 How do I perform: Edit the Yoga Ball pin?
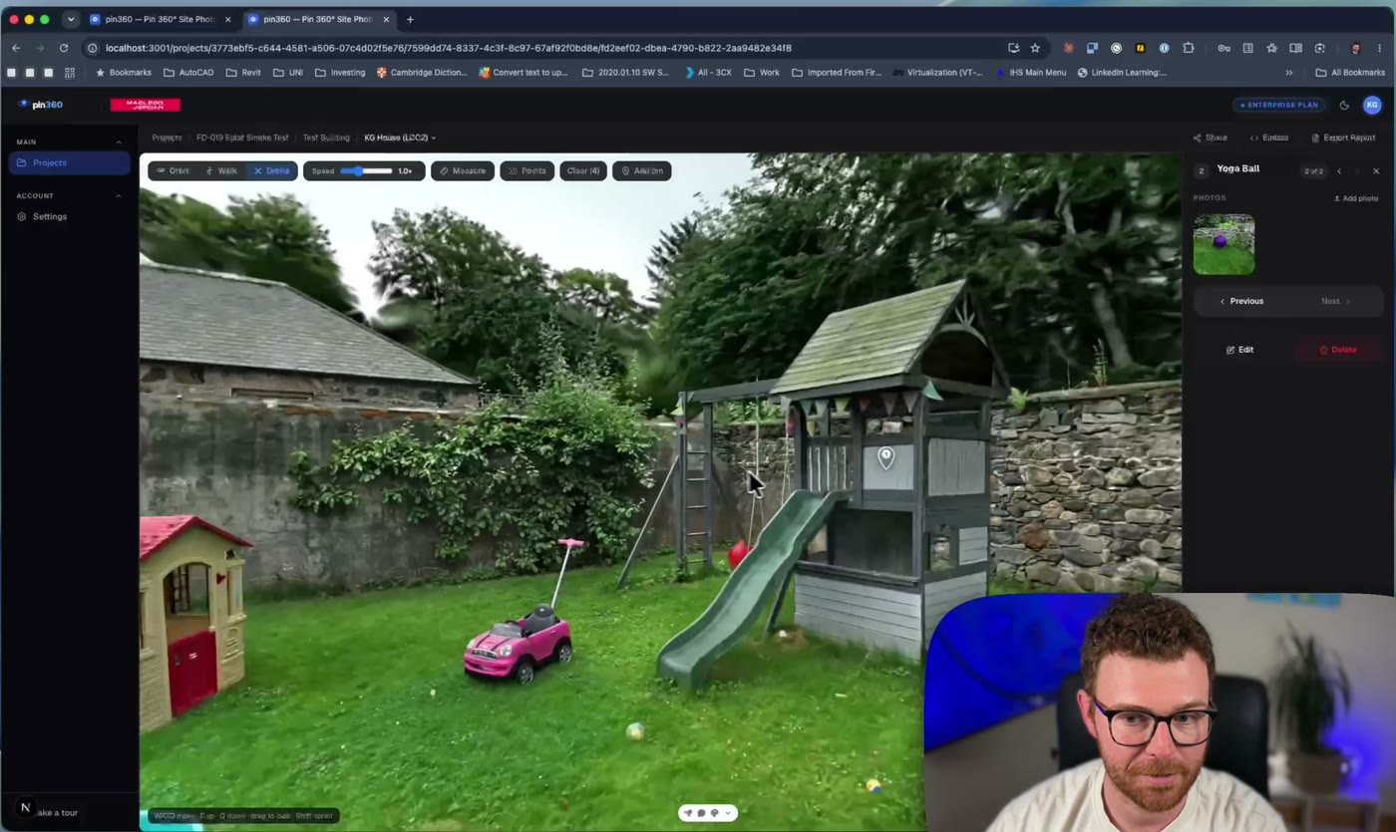pyautogui.click(x=1239, y=350)
